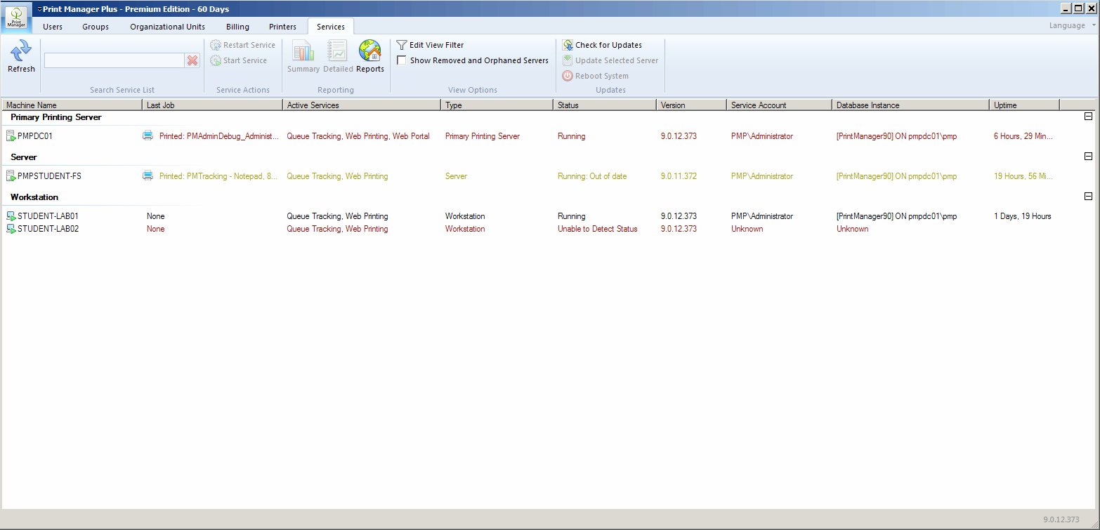Click the '1 Days, 19 Hours' uptime cell

point(1022,216)
